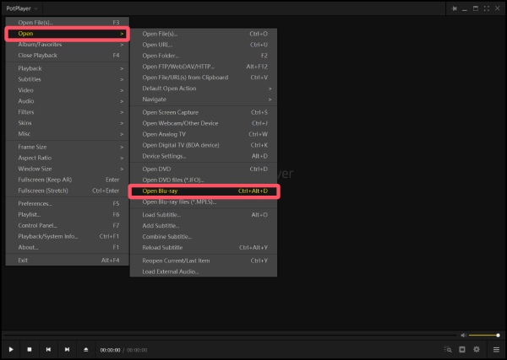This screenshot has height=360, width=507.
Task: Toggle the playlist hamburger icon
Action: click(496, 350)
